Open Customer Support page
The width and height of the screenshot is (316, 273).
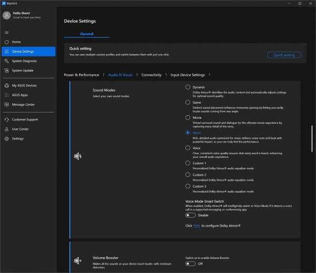tap(25, 119)
